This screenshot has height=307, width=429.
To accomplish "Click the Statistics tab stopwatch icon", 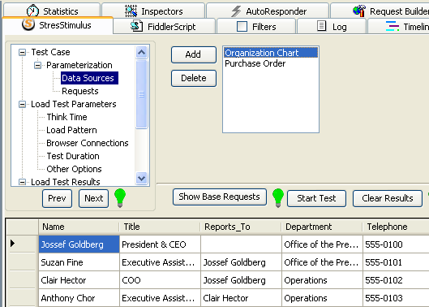I will click(x=32, y=11).
